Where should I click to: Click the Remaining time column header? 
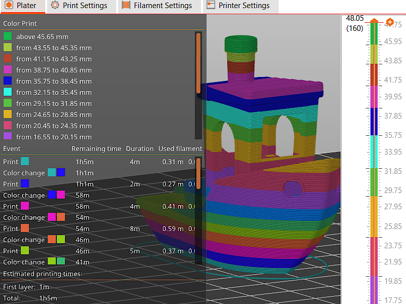[x=96, y=148]
